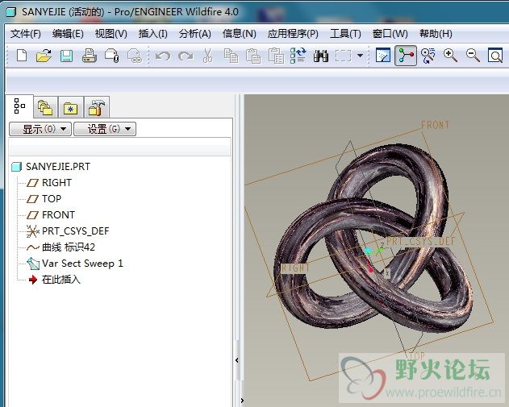Send model as mail attachment icon
Image resolution: width=509 pixels, height=407 pixels.
click(x=111, y=56)
